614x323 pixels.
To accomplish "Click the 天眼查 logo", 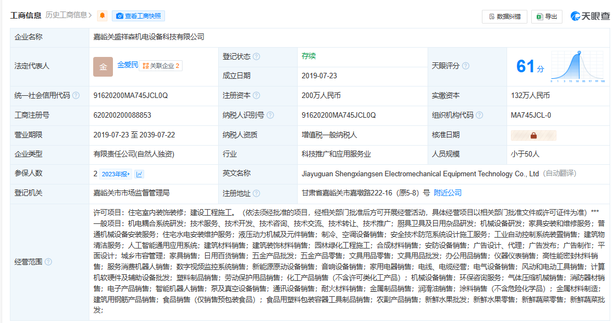I will 590,16.
